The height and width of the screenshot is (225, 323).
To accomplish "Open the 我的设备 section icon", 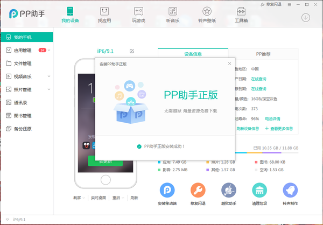I will 70,11.
